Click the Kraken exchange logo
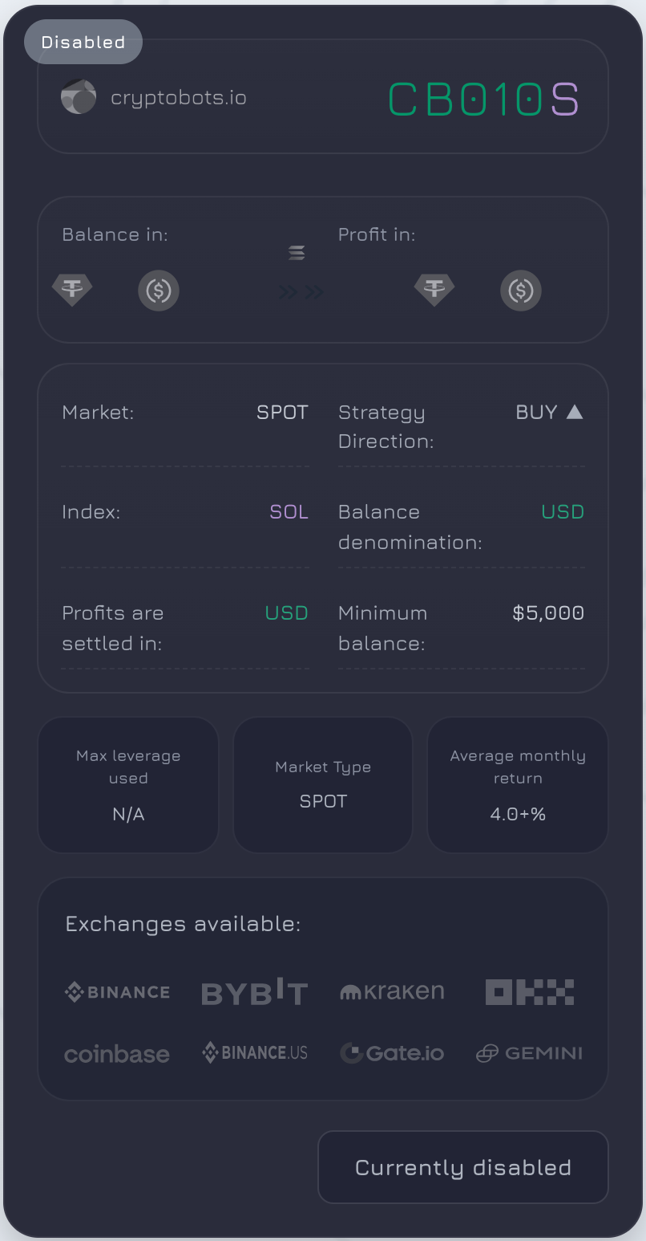 tap(392, 991)
